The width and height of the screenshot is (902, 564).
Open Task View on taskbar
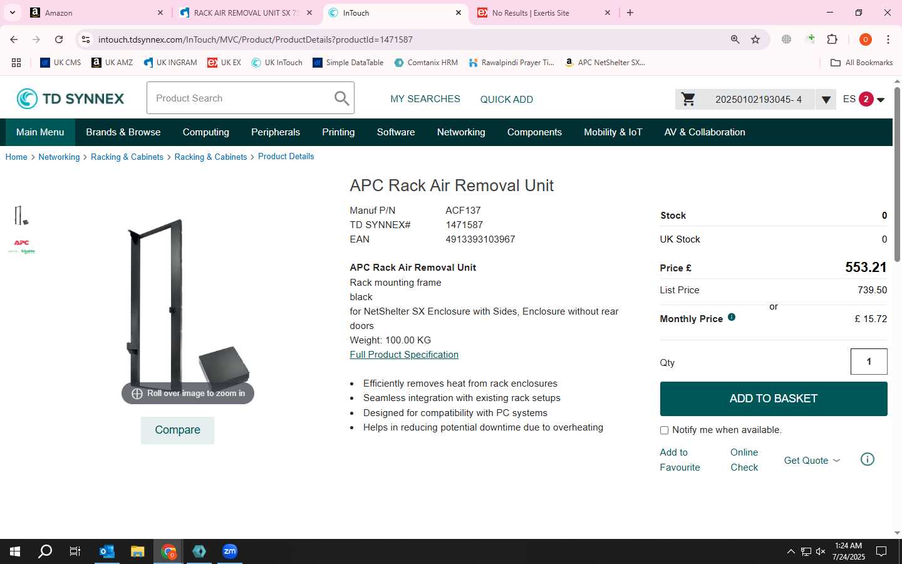point(75,551)
